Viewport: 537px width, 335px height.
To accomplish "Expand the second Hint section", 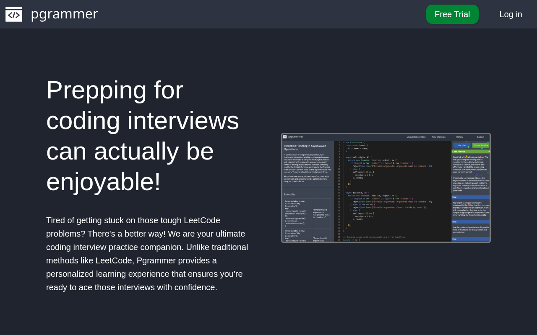I will tap(470, 222).
